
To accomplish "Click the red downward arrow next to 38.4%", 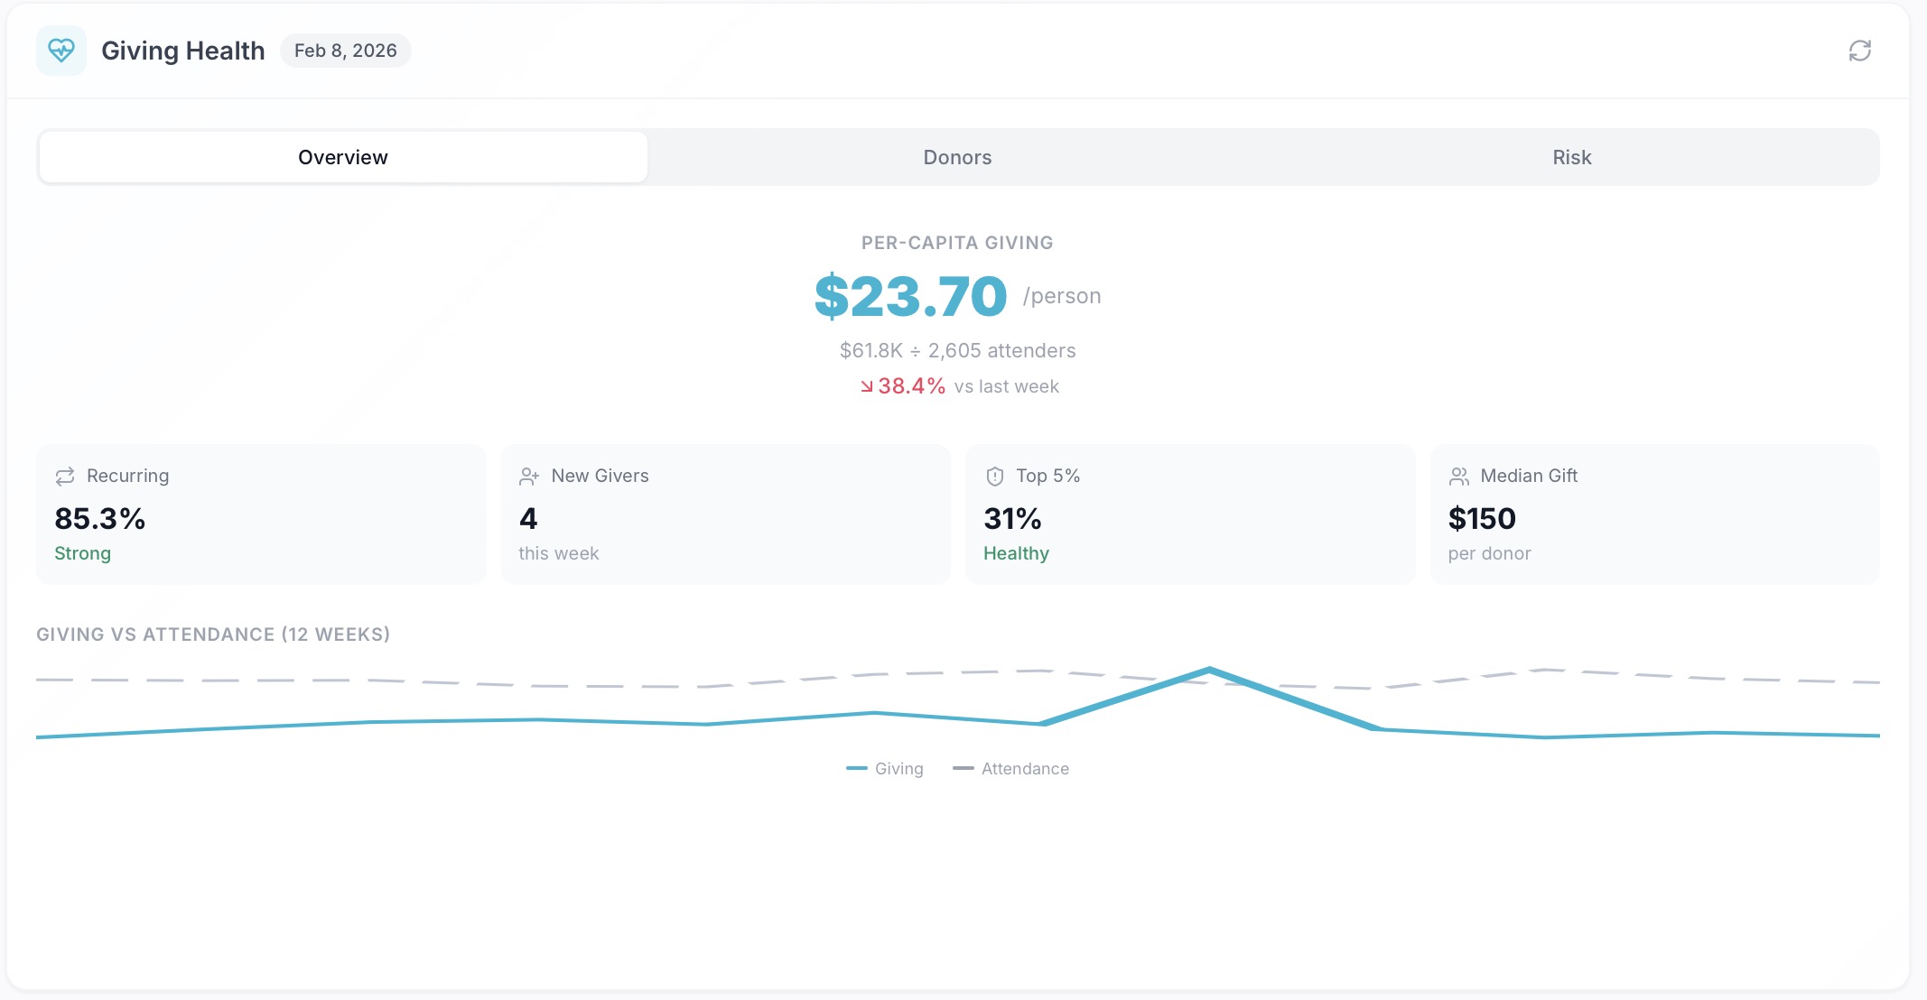I will click(866, 385).
